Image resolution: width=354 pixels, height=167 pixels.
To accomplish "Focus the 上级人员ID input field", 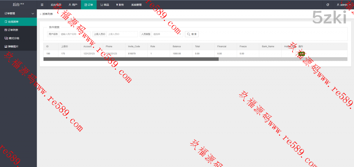I will click(122, 34).
